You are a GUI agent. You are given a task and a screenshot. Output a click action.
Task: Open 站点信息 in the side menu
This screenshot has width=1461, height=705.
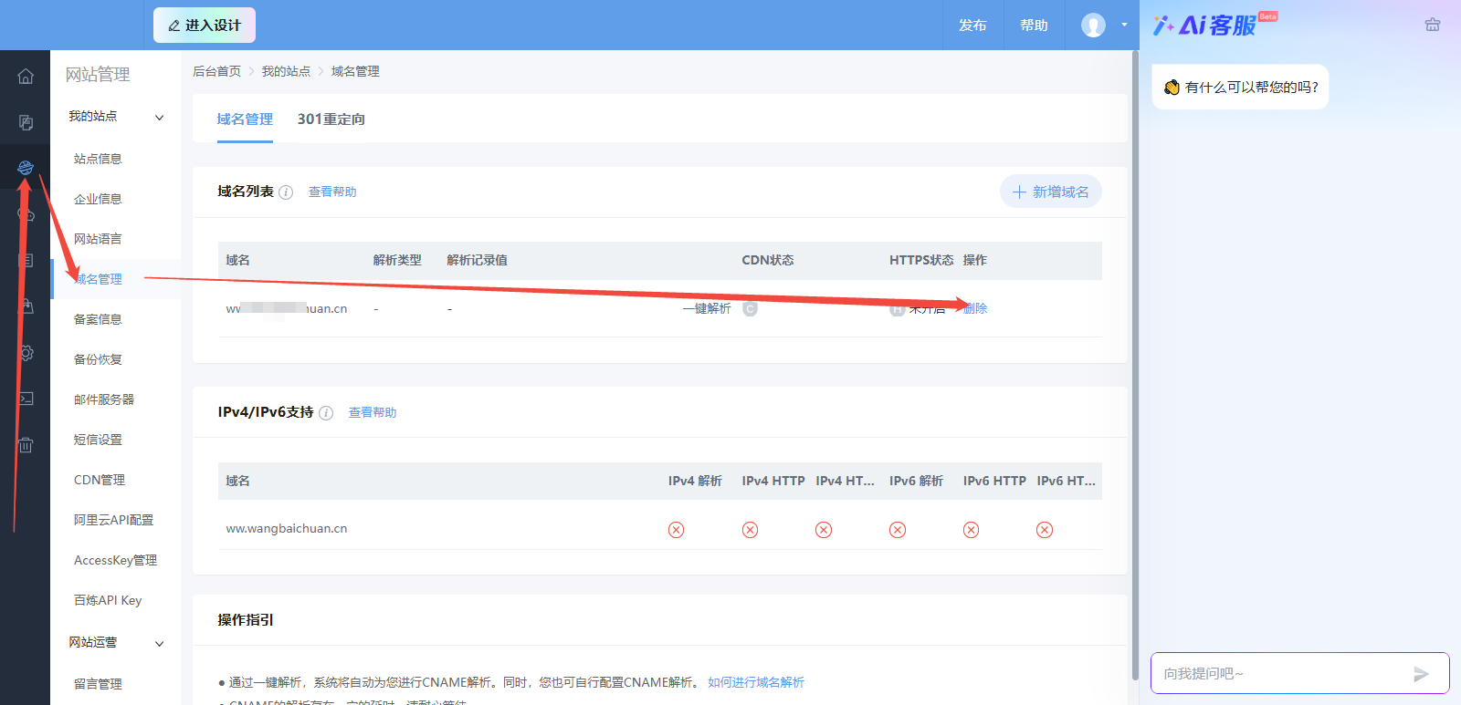click(x=98, y=159)
